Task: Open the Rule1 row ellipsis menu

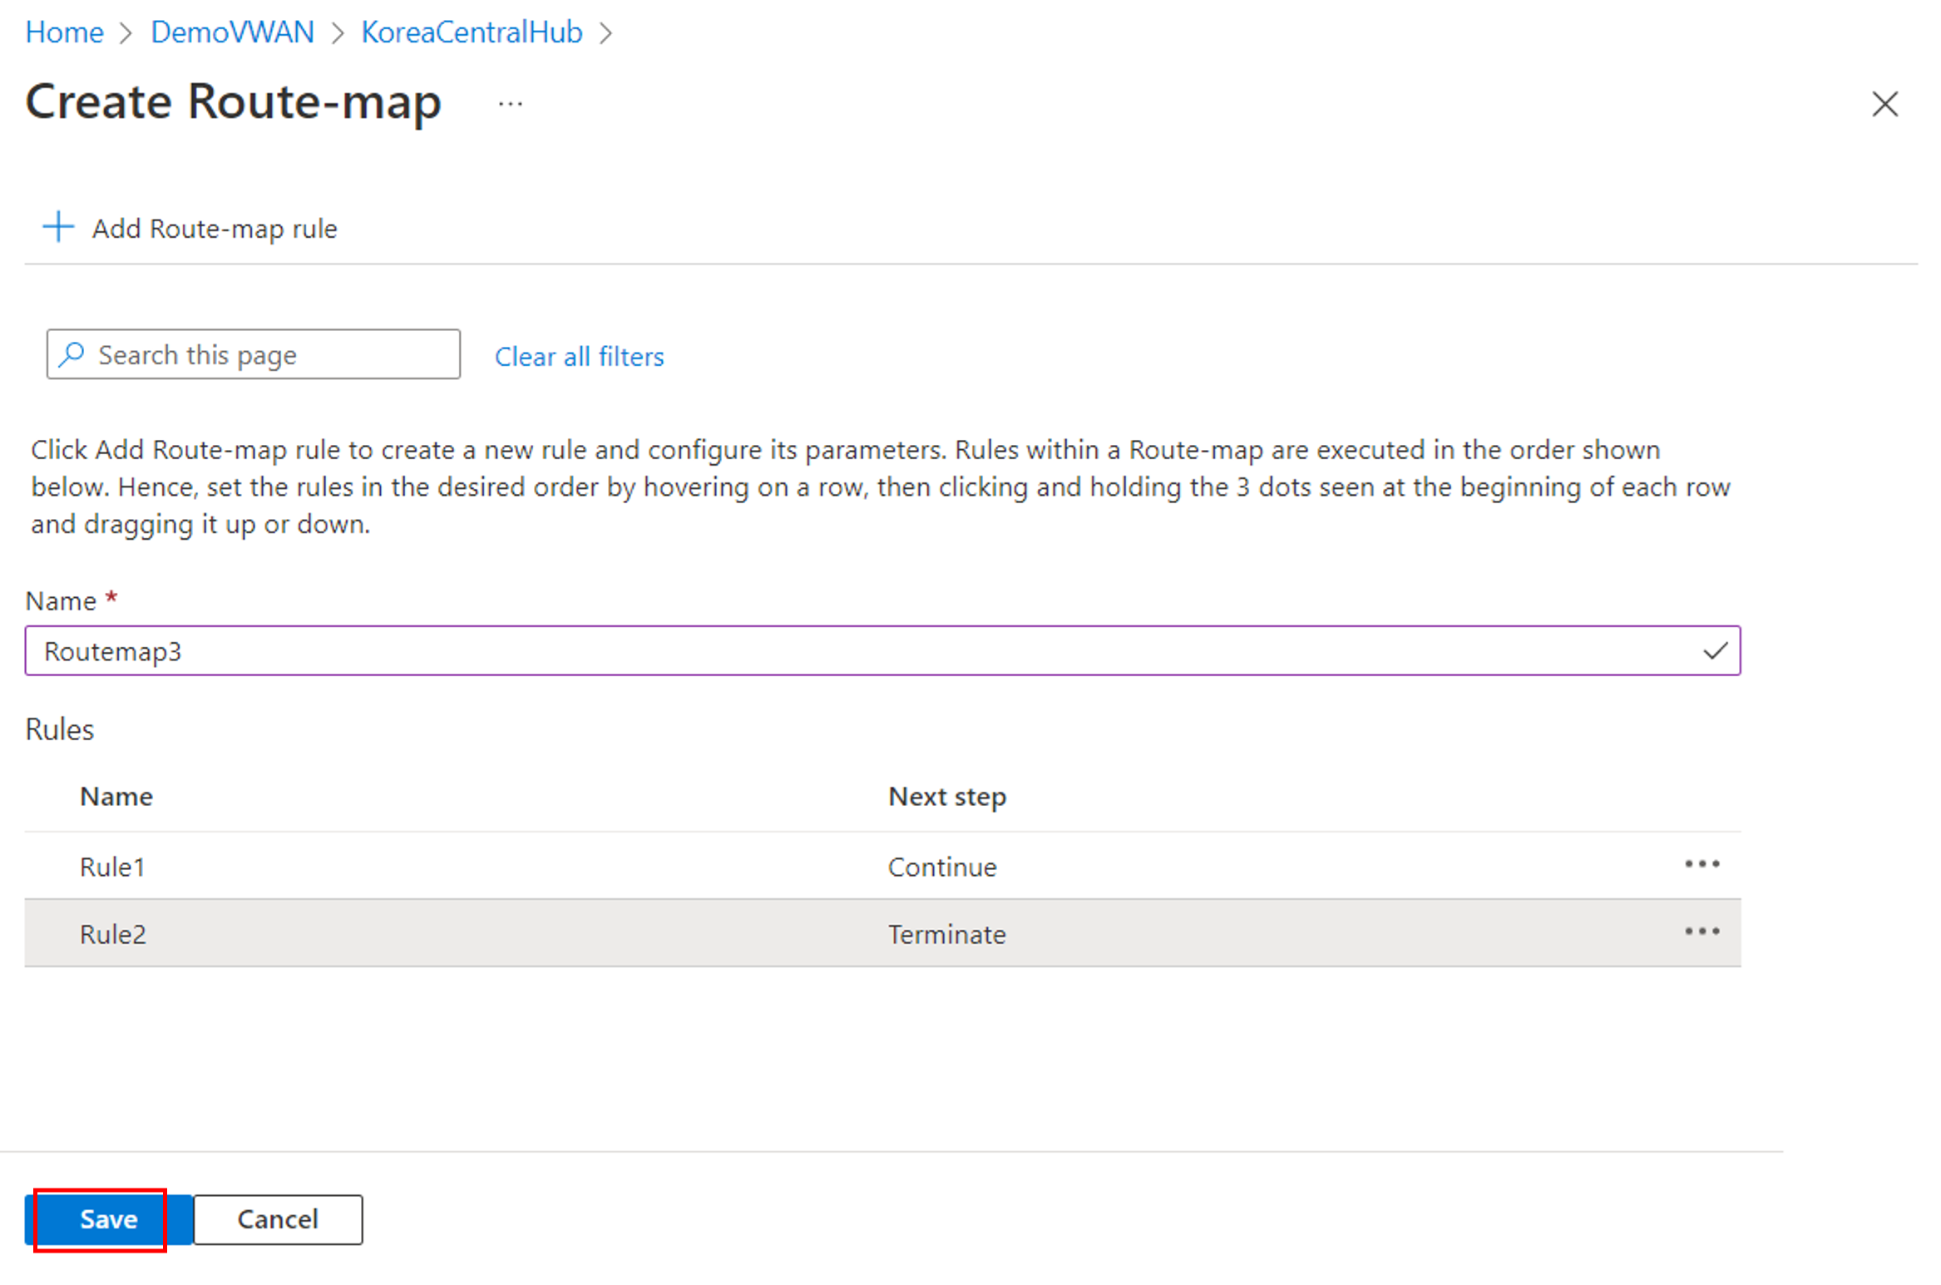Action: pyautogui.click(x=1701, y=865)
